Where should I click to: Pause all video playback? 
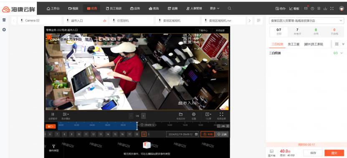click(x=53, y=116)
